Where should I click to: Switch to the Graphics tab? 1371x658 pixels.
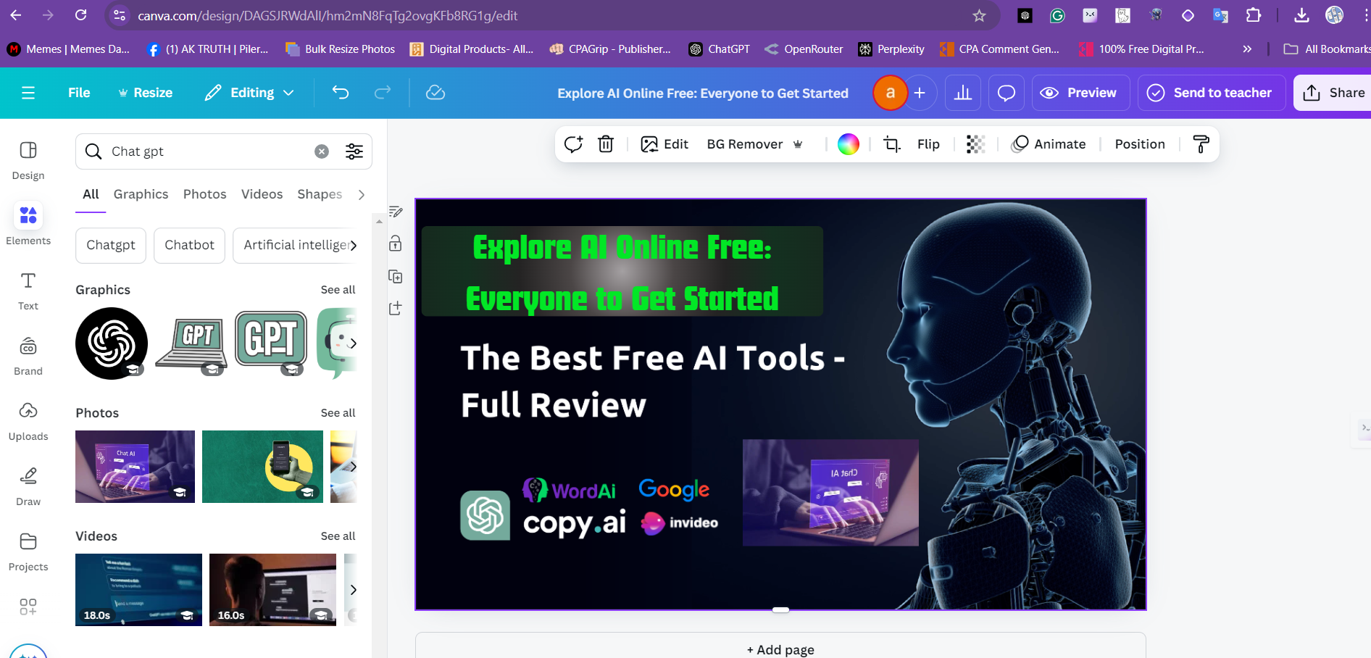141,194
